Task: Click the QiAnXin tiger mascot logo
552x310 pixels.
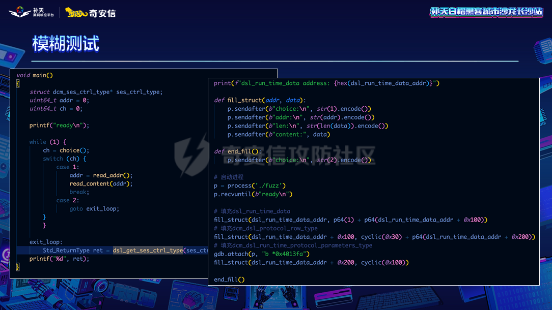Action: pos(76,13)
